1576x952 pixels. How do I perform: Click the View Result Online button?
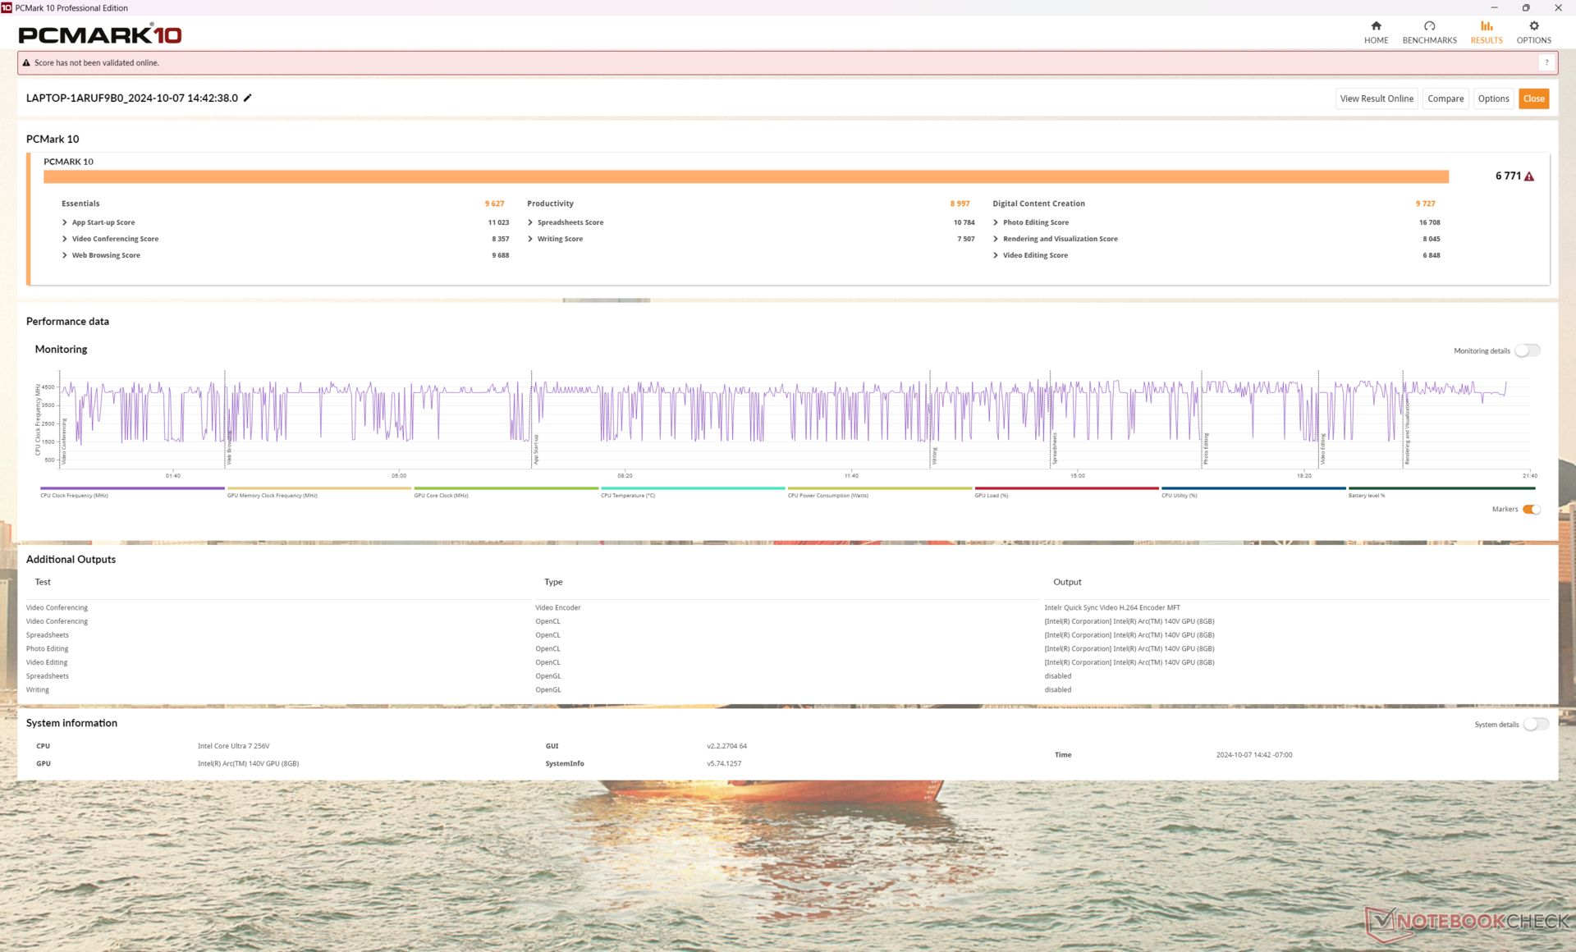[1377, 98]
